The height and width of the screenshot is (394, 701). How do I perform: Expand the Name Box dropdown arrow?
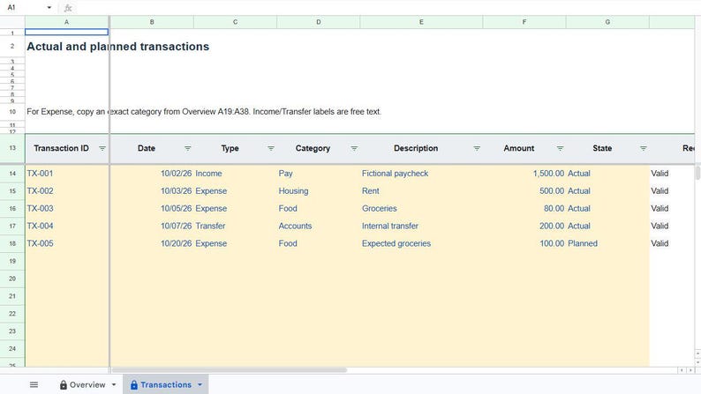pyautogui.click(x=49, y=8)
